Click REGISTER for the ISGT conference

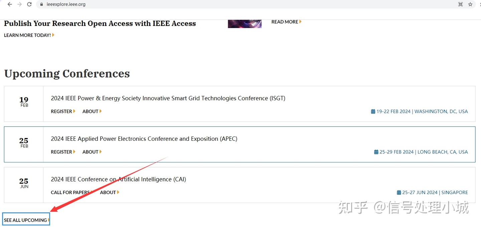[62, 112]
